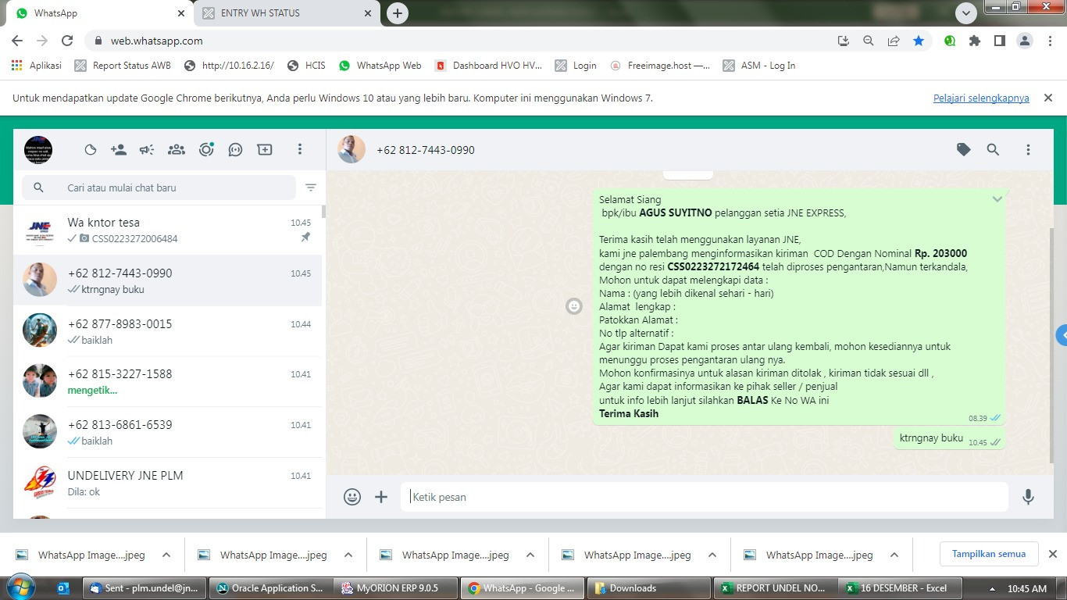The width and height of the screenshot is (1067, 600).
Task: Click 'Tampilkan semua' downloads button
Action: 989,554
